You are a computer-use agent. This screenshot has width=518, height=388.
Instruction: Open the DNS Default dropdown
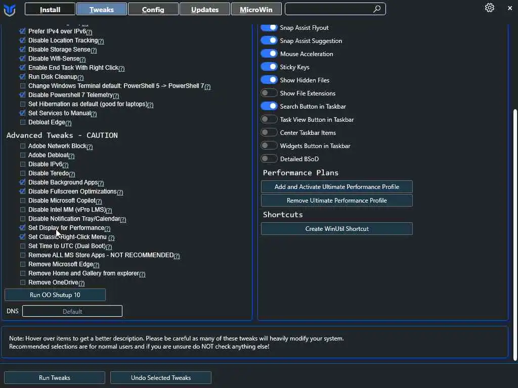tap(72, 311)
